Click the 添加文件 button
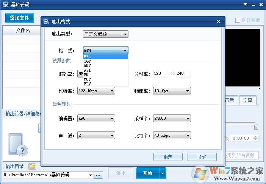Image resolution: width=266 pixels, height=184 pixels. click(x=19, y=18)
